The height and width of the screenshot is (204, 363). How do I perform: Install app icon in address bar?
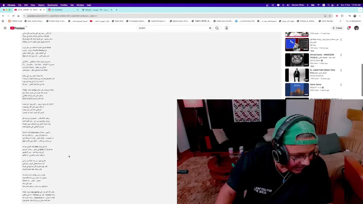pyautogui.click(x=325, y=16)
